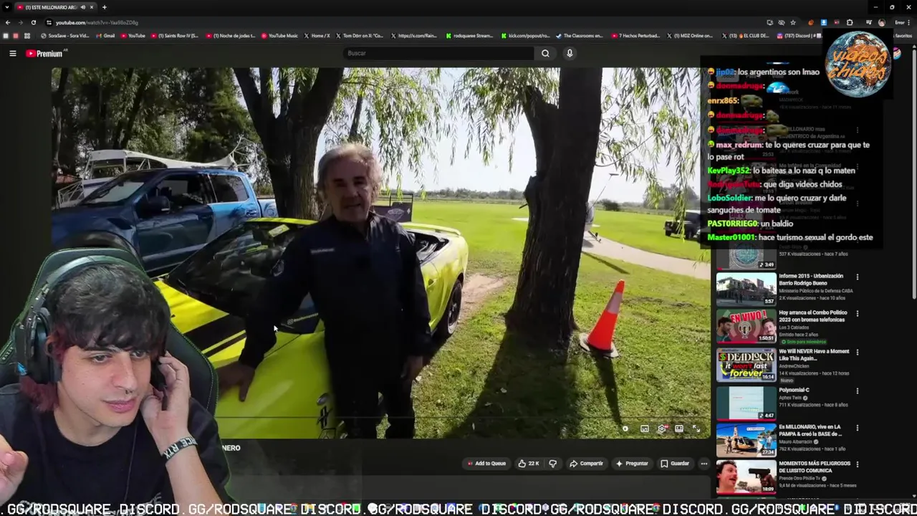Start voice search with the microphone icon

(570, 53)
